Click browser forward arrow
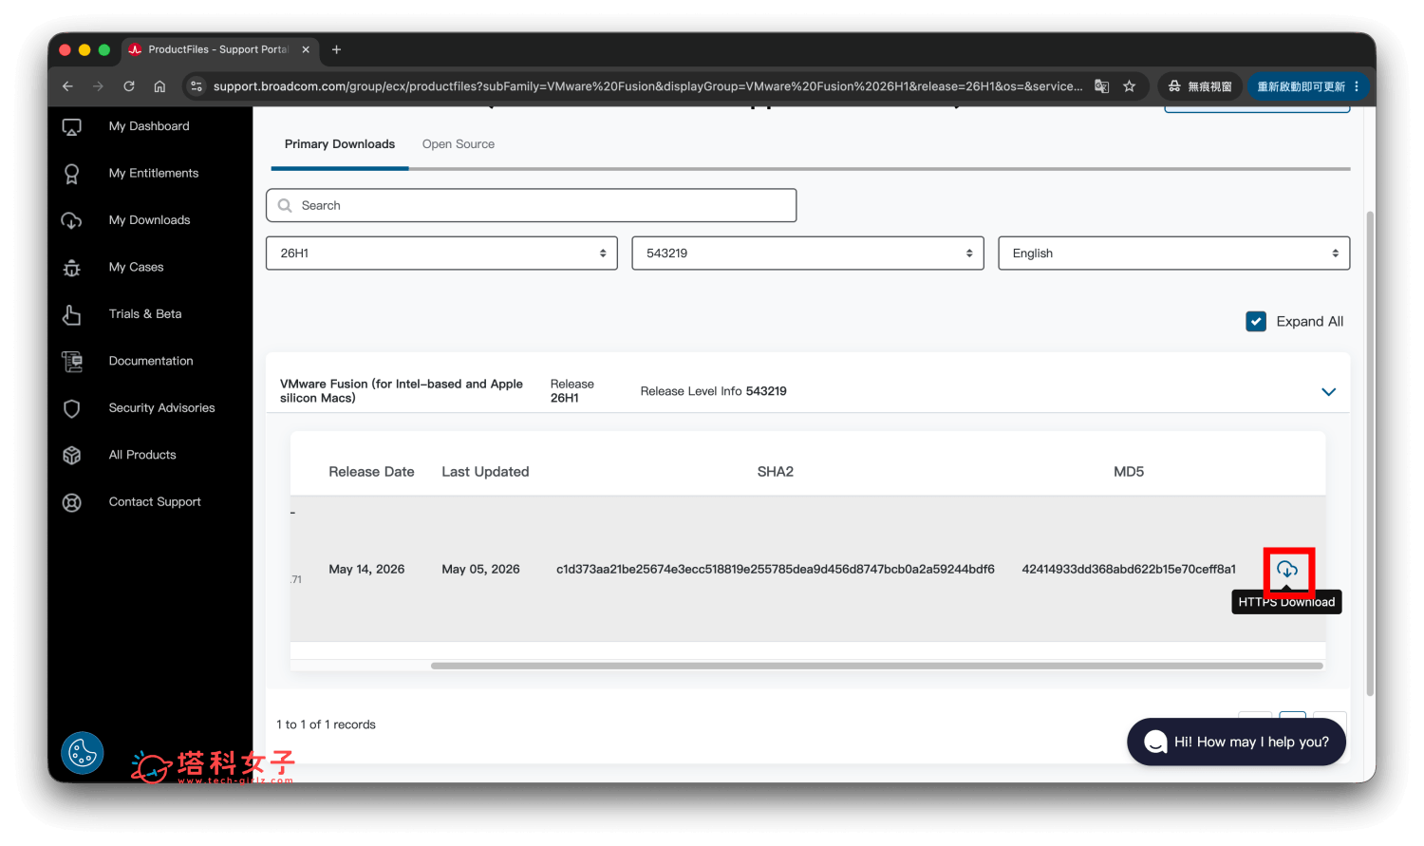 coord(98,86)
